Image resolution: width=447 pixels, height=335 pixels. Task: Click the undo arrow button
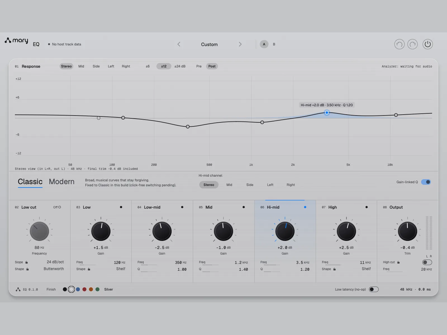pyautogui.click(x=399, y=44)
